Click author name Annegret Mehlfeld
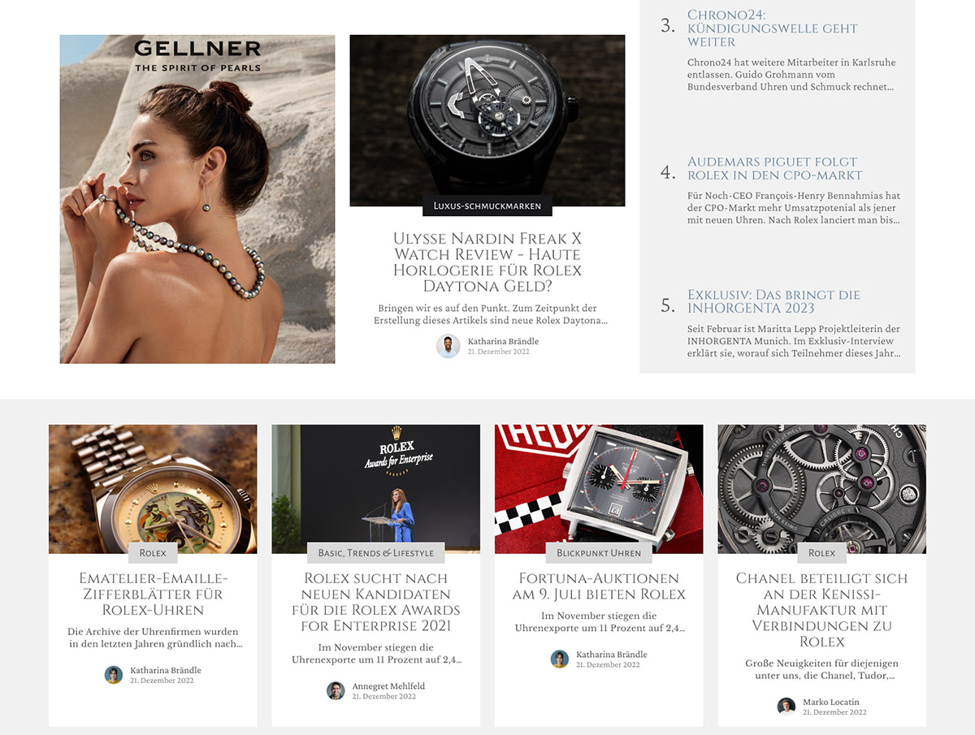This screenshot has height=735, width=975. 388,686
